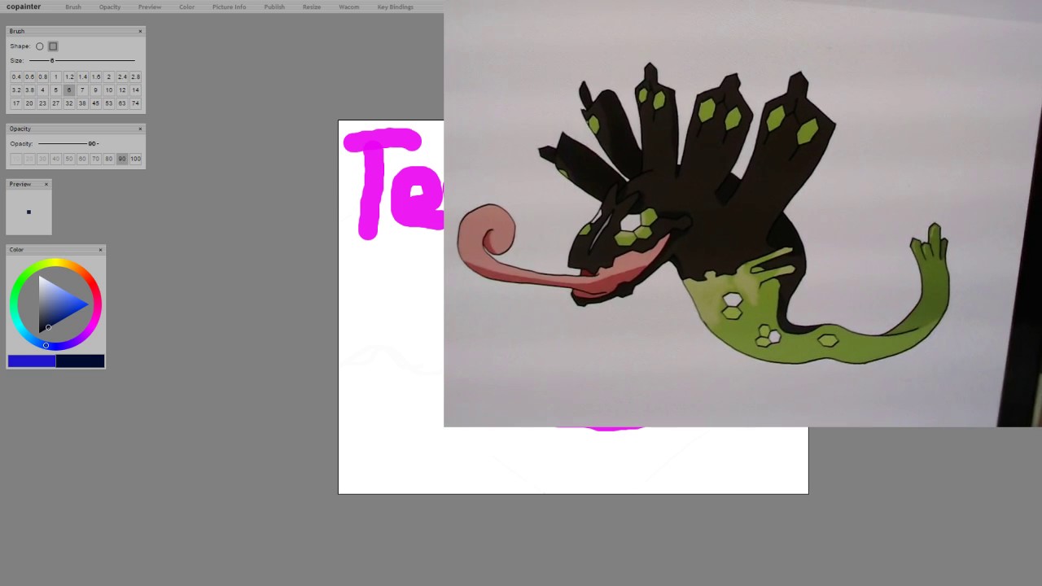
Task: Click the copainter logo
Action: pos(24,7)
